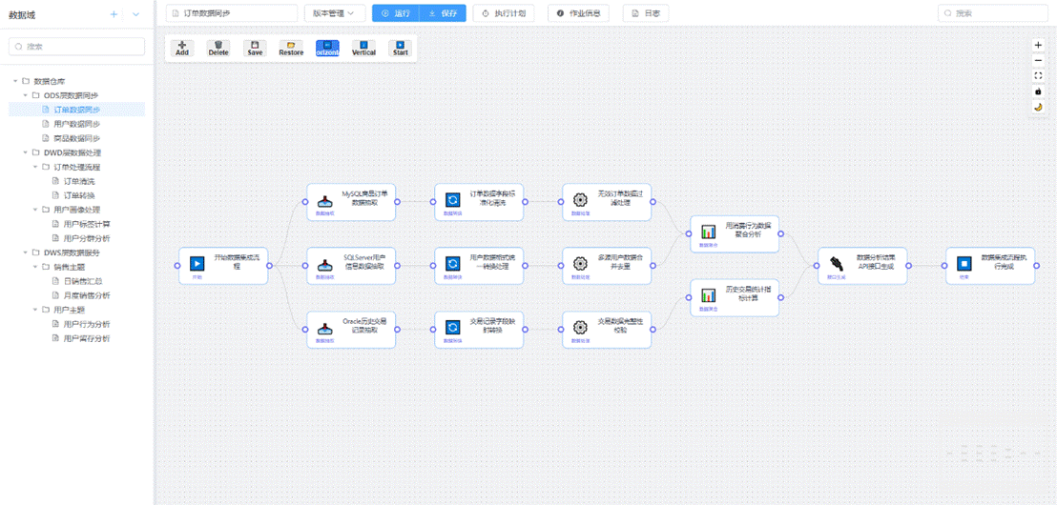
Task: Click the output port of 开始数据集成流程 node
Action: click(x=270, y=266)
